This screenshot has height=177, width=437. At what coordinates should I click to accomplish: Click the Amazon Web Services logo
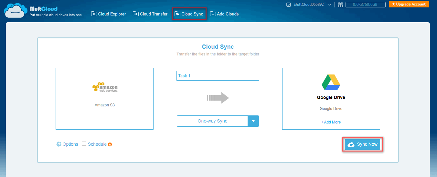pyautogui.click(x=105, y=87)
